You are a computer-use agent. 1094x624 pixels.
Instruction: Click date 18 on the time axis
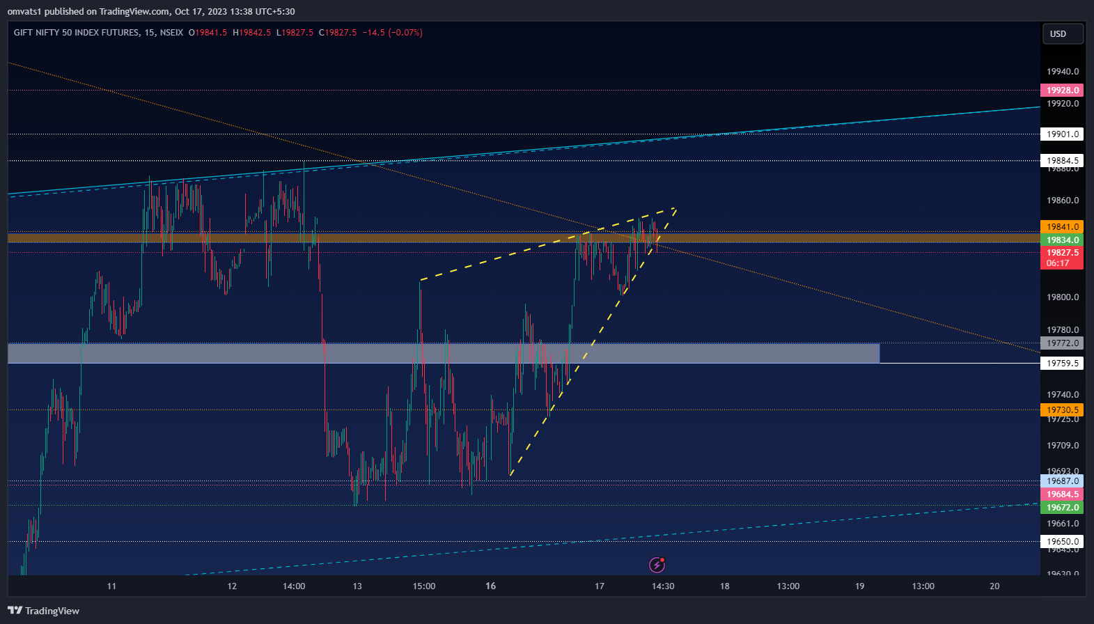click(725, 586)
